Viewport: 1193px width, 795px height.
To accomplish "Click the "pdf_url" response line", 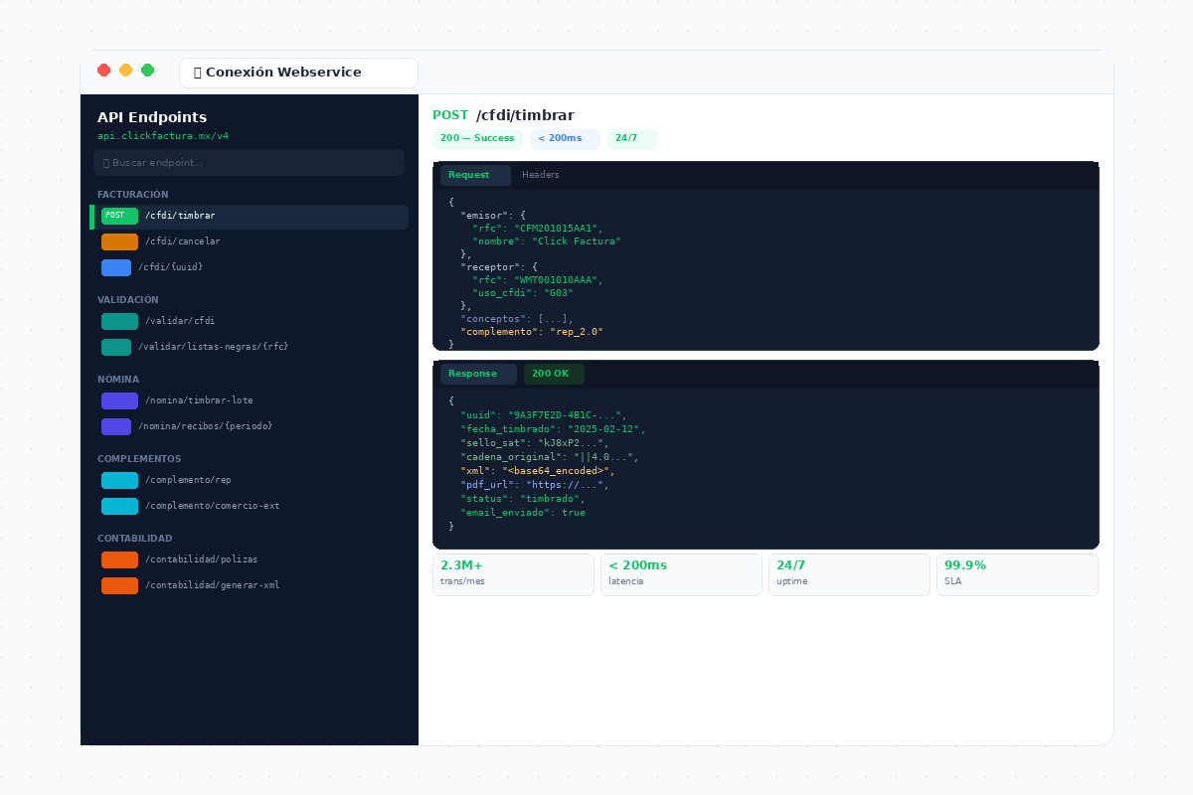I will tap(535, 485).
